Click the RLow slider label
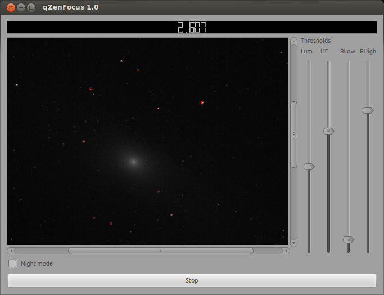The image size is (384, 295). [x=347, y=51]
